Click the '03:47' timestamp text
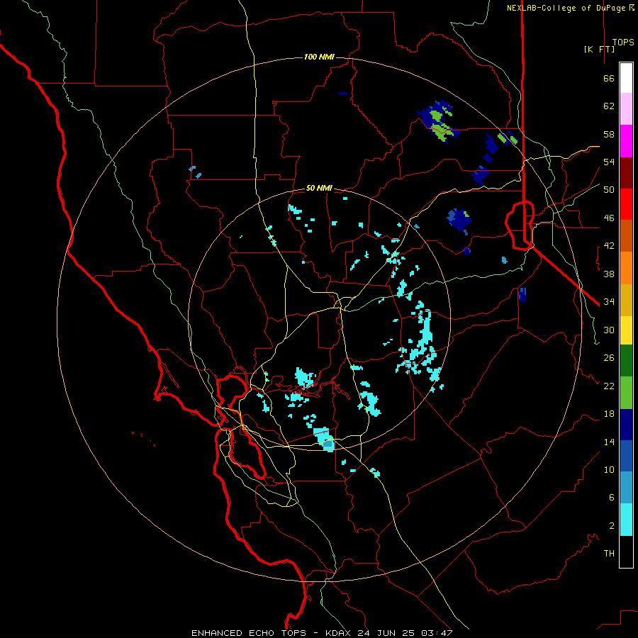 tap(437, 633)
